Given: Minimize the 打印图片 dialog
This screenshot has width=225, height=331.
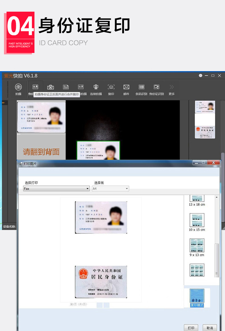Looking at the screenshot, I should point(196,163).
